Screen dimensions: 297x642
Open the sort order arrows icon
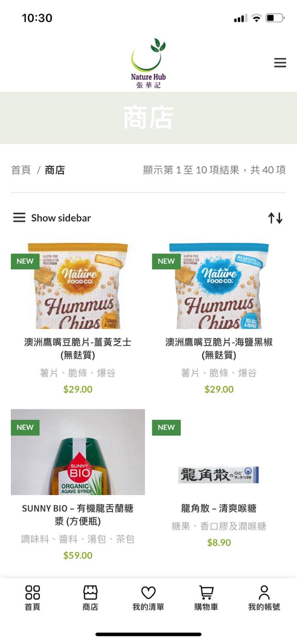click(x=275, y=218)
